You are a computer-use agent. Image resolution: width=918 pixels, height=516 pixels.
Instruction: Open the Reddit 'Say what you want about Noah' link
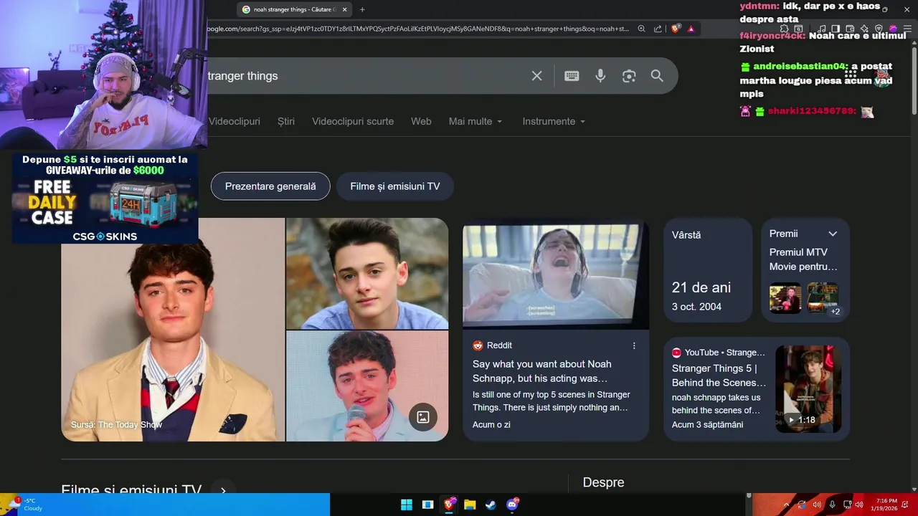tap(542, 371)
